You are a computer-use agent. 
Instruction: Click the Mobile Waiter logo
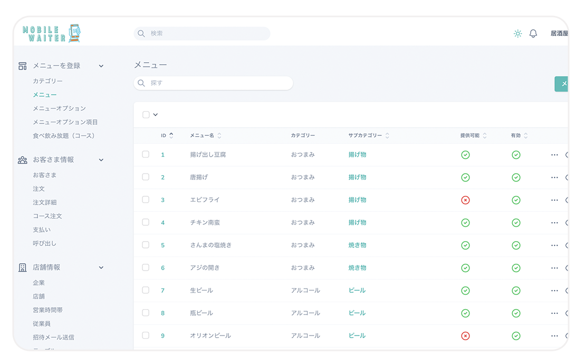tap(52, 33)
